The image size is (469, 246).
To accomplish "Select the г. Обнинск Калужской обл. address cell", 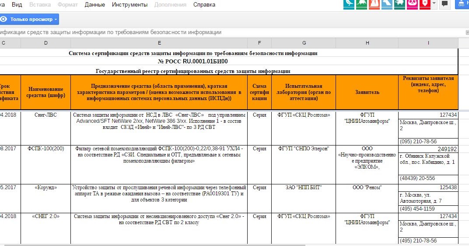I will coord(428,164).
